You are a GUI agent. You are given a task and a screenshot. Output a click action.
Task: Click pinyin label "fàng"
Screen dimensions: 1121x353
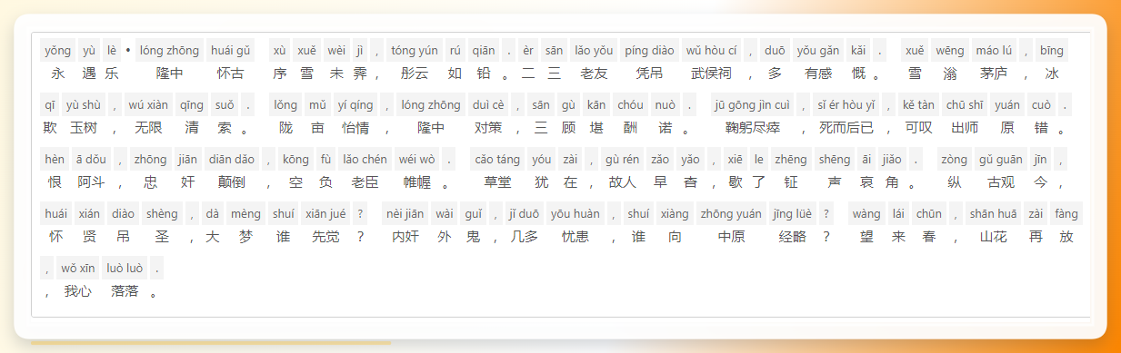1067,214
